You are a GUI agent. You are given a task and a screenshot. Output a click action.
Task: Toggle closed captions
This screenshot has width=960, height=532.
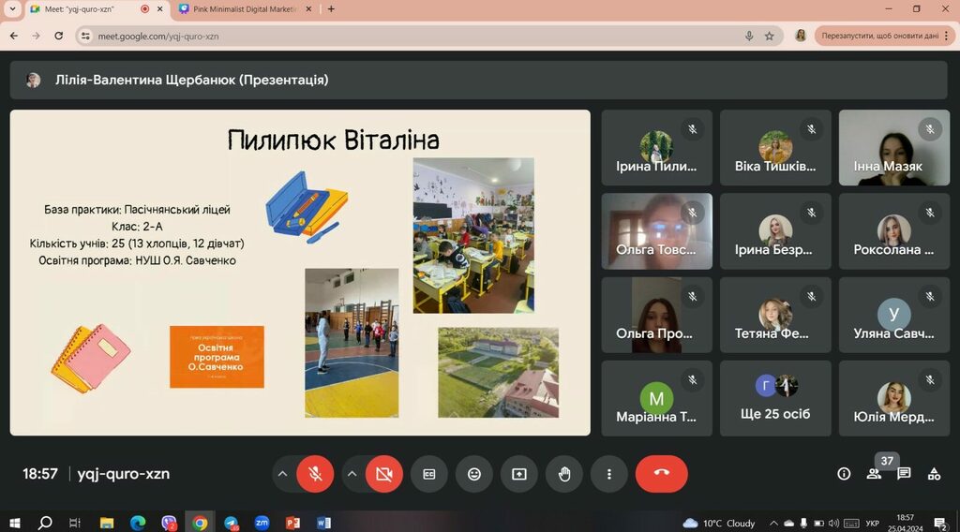[x=429, y=474]
